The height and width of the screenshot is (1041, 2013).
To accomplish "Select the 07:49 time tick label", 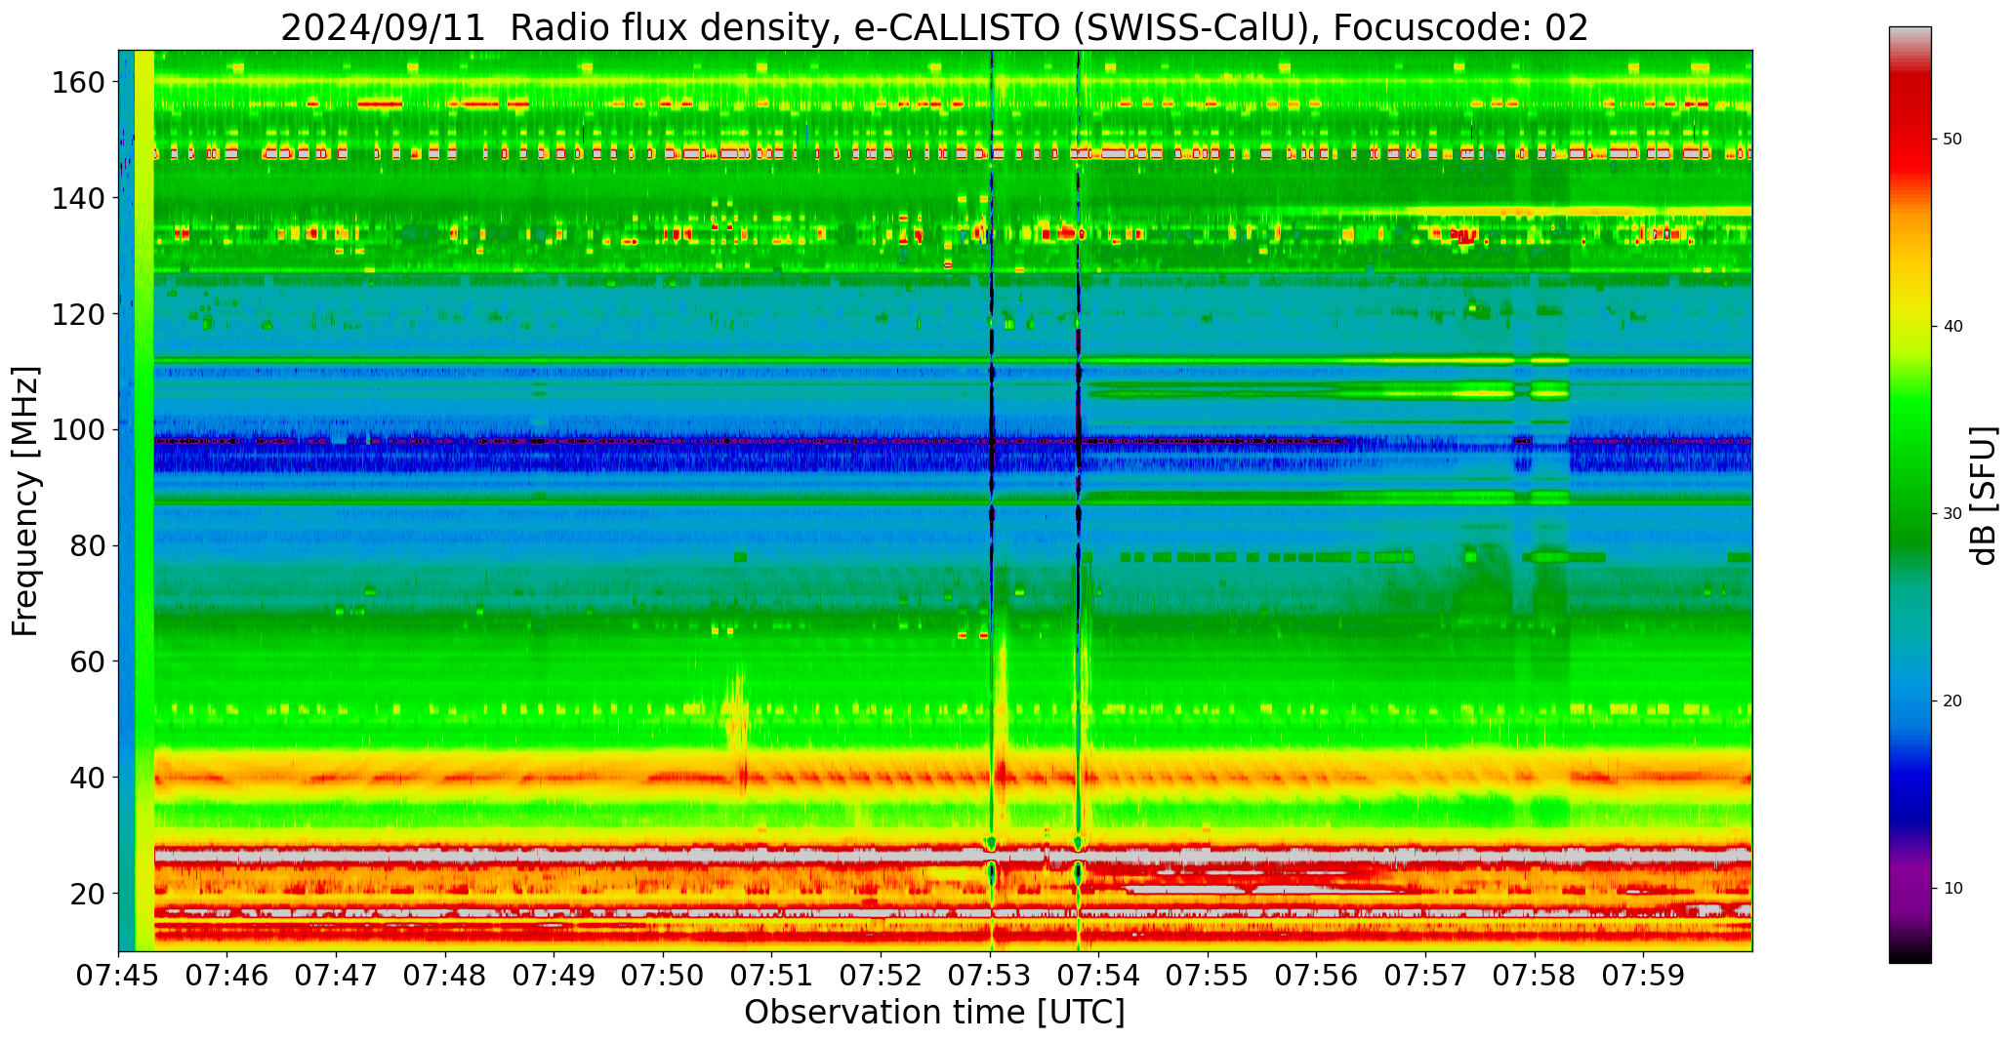I will (x=555, y=976).
